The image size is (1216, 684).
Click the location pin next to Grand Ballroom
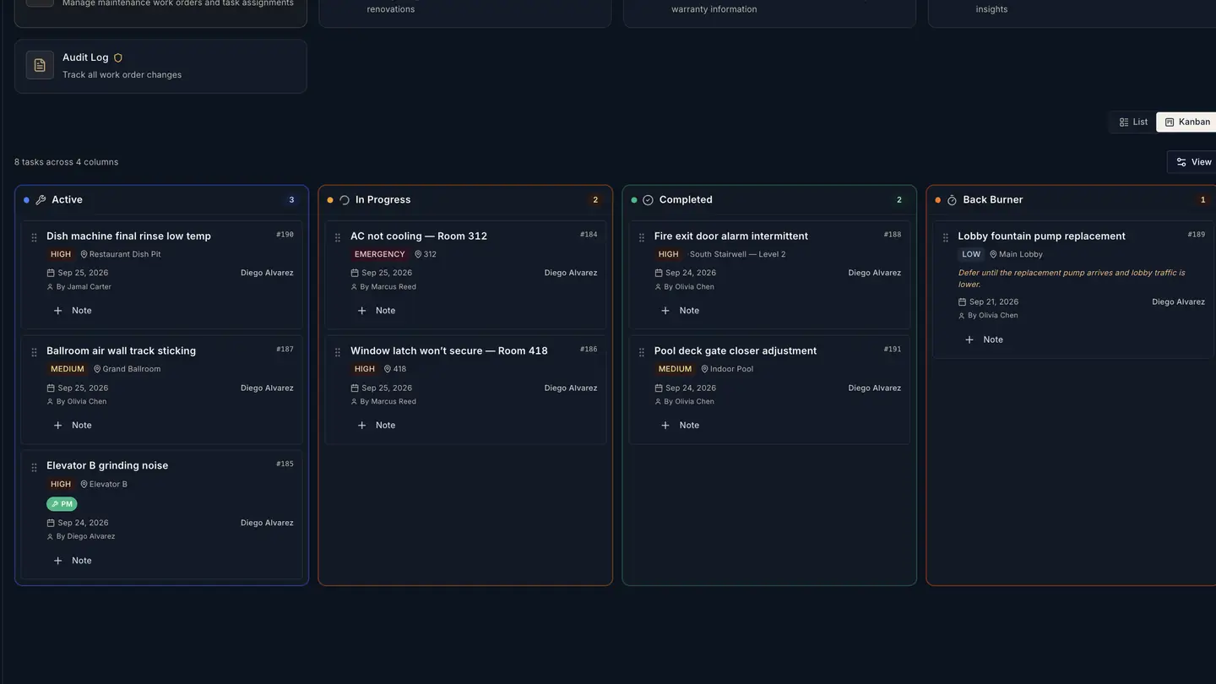pos(97,369)
